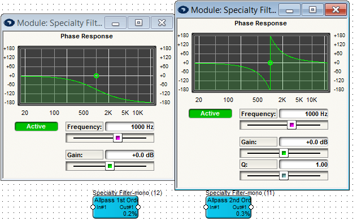
Task: Click Gain slider handle in left window
Action: tap(110, 166)
